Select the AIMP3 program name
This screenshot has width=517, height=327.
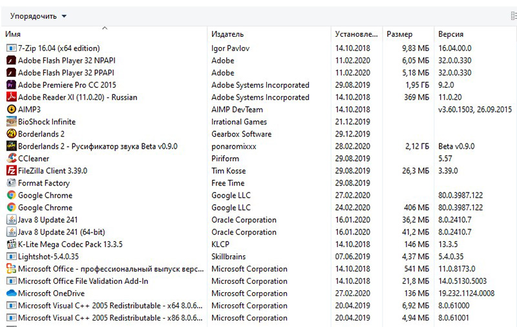[29, 109]
